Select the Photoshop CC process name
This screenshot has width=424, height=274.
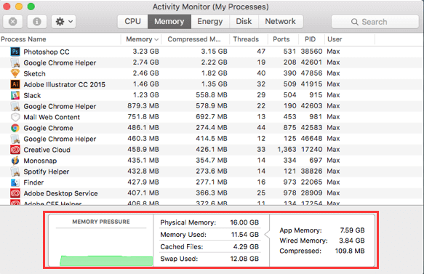47,52
